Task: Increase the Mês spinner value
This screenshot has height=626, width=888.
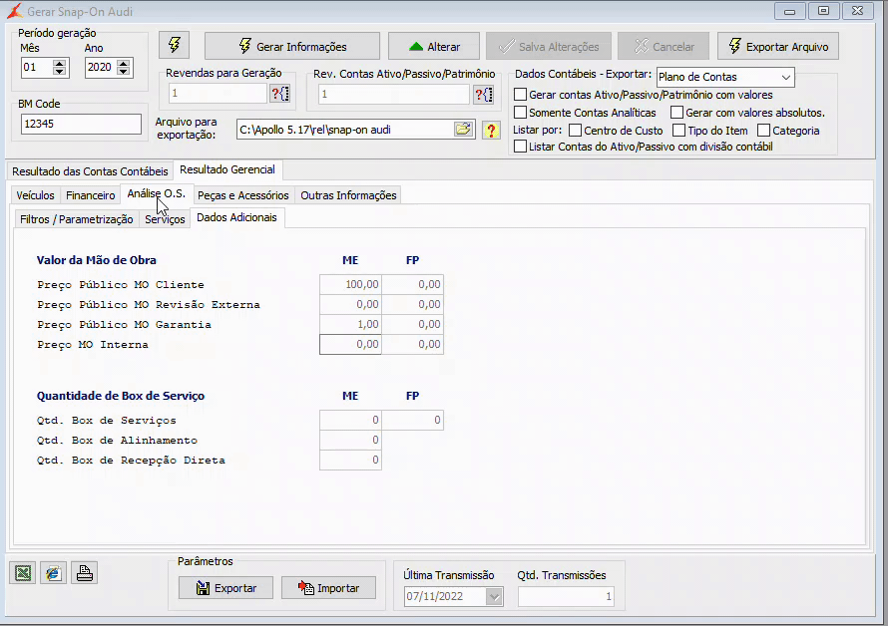Action: coord(59,64)
